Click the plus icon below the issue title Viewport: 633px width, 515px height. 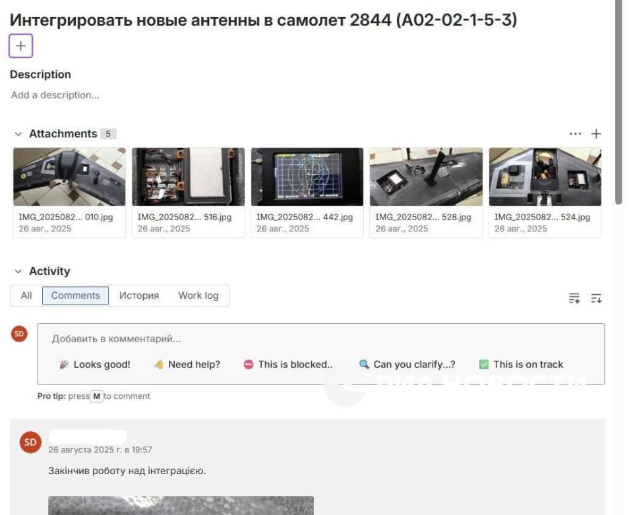point(21,45)
